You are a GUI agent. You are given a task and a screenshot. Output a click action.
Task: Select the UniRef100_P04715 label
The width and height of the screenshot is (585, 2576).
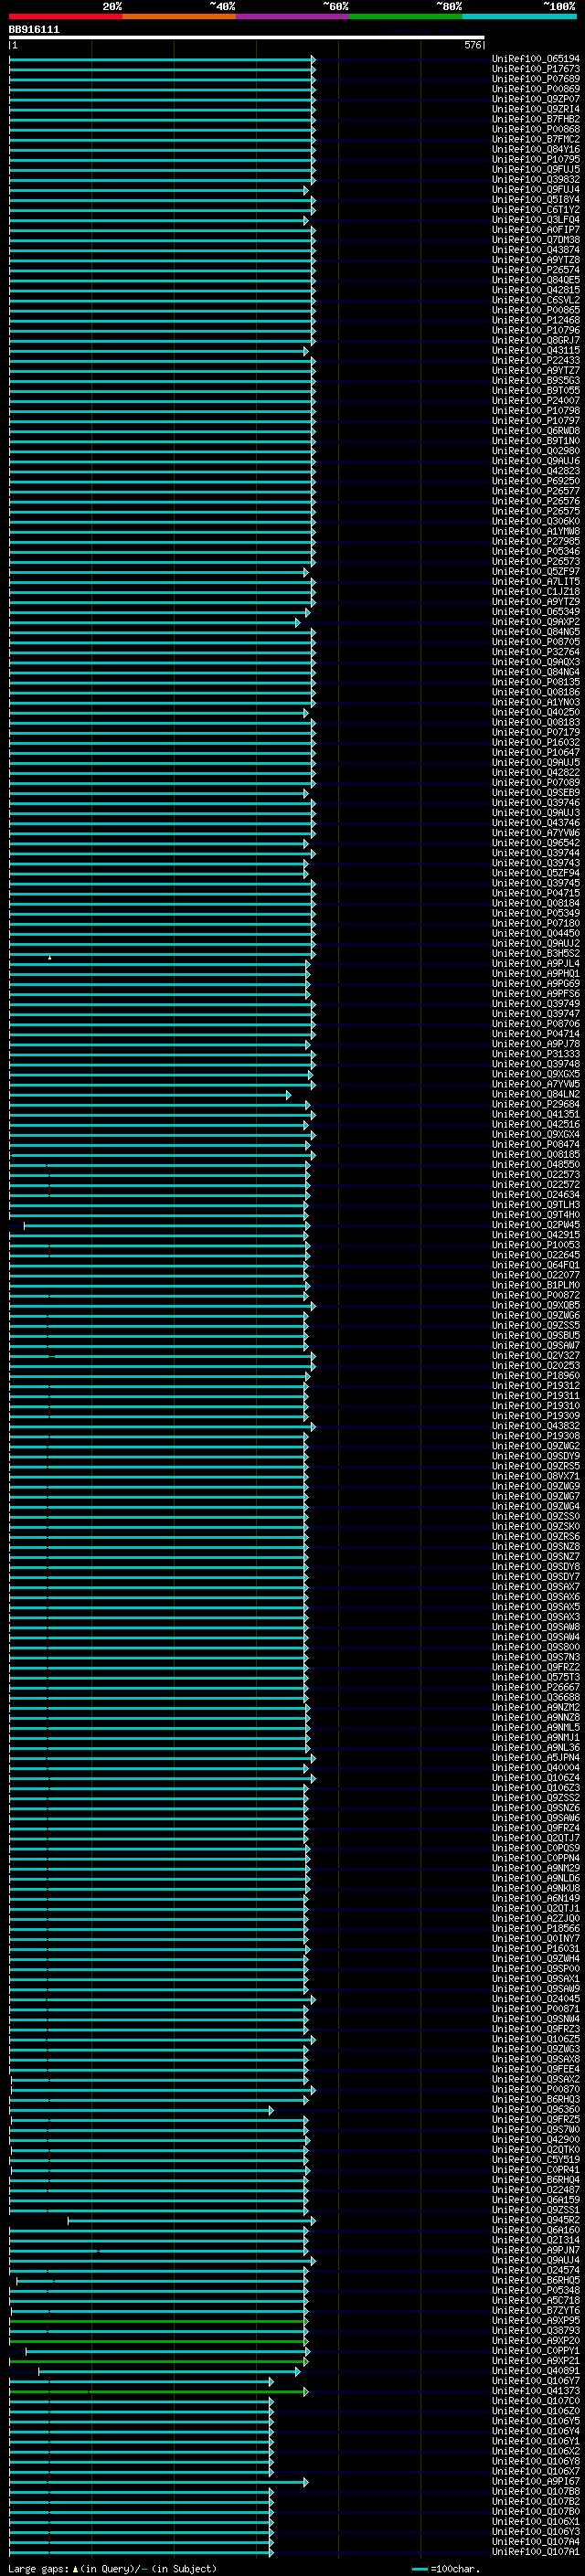536,893
